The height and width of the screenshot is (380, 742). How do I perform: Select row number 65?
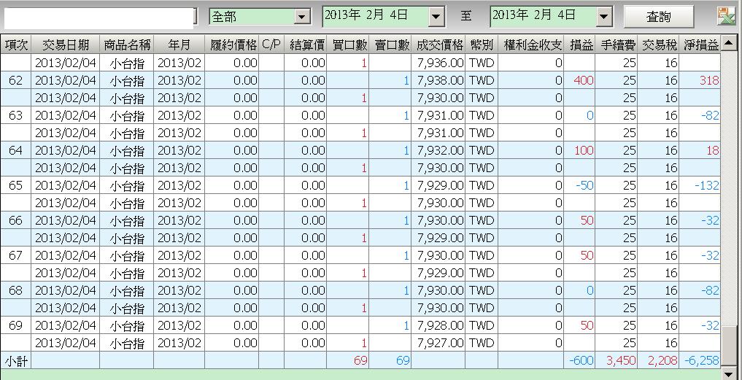pyautogui.click(x=15, y=185)
